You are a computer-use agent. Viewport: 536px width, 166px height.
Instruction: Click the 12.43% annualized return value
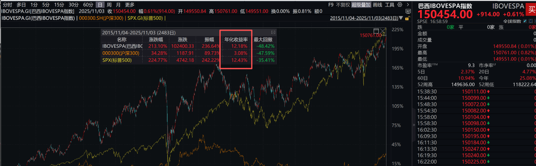(x=239, y=60)
